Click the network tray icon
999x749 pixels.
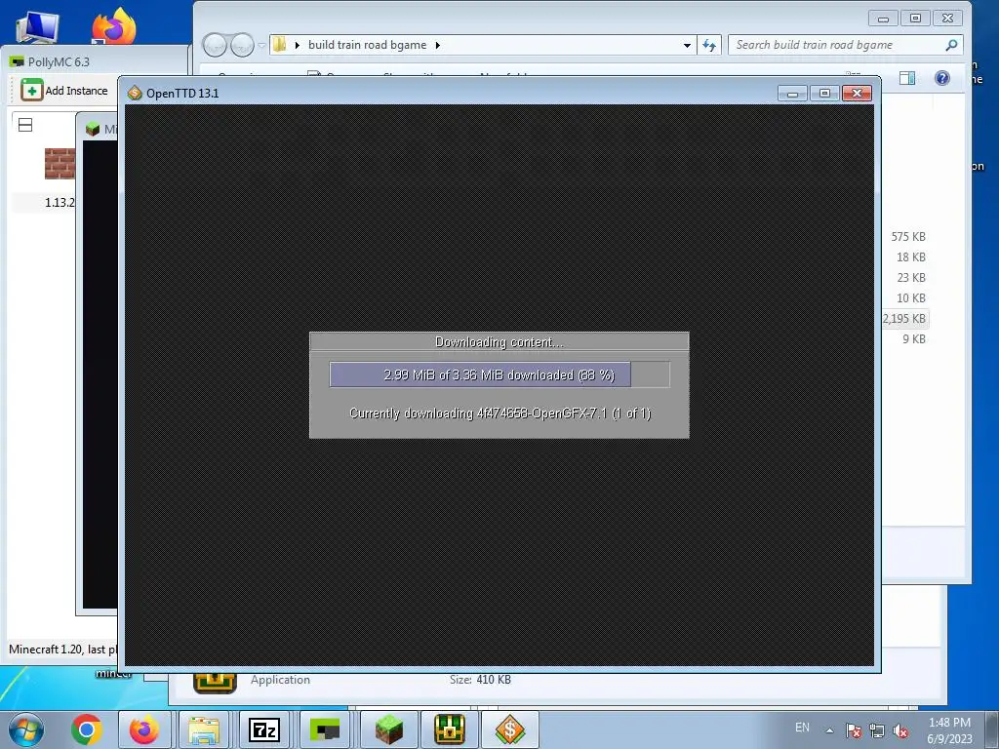click(877, 730)
